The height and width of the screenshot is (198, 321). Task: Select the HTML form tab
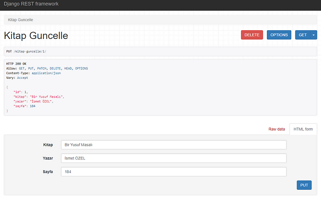click(x=303, y=129)
